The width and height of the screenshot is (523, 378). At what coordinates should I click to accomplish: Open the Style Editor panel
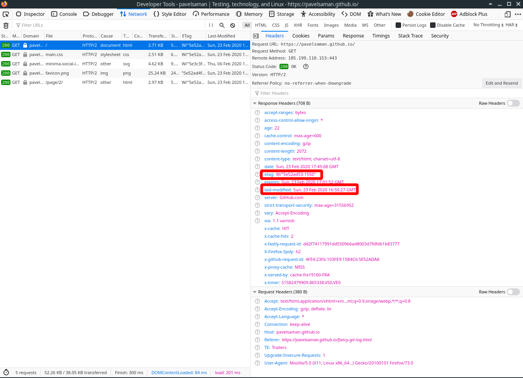170,14
